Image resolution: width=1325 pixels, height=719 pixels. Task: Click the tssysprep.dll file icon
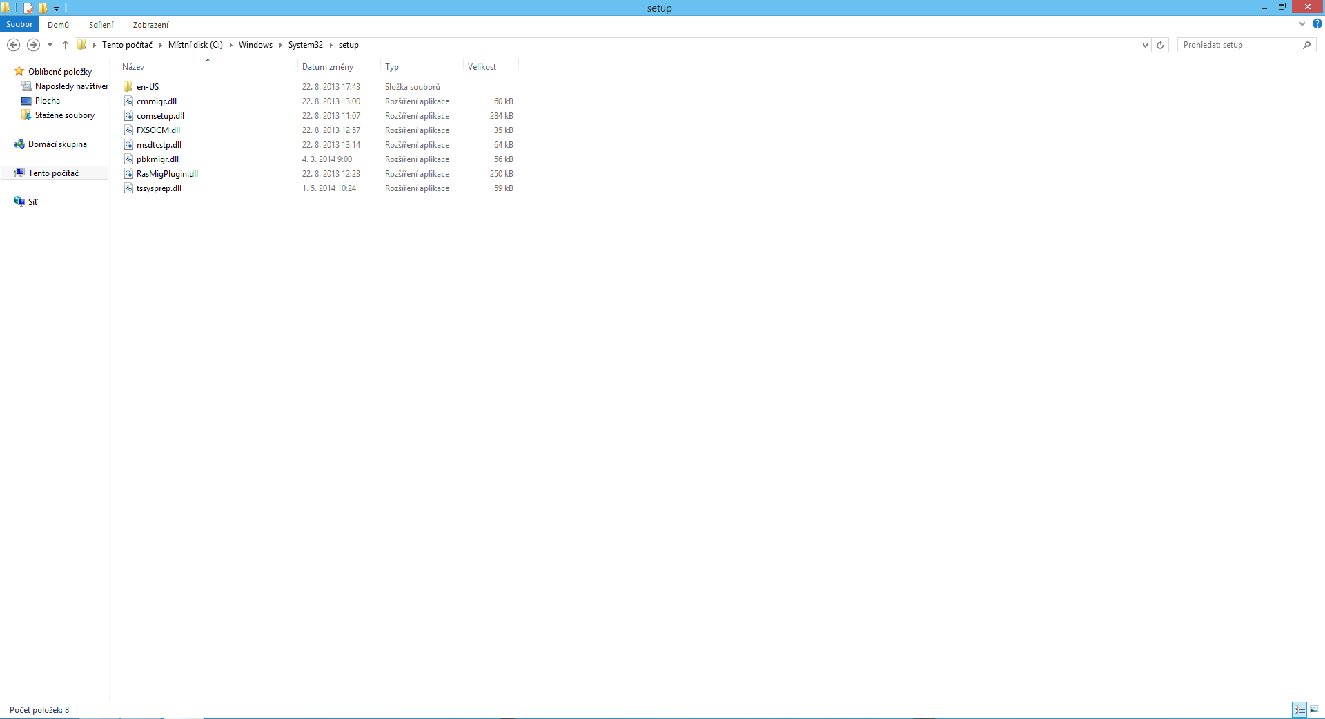(x=128, y=188)
